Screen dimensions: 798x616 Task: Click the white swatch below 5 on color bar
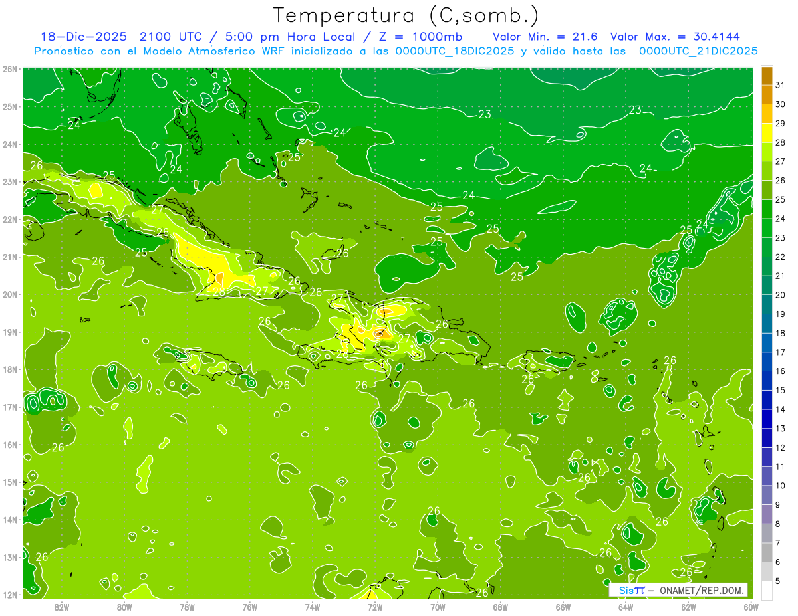coord(767,590)
